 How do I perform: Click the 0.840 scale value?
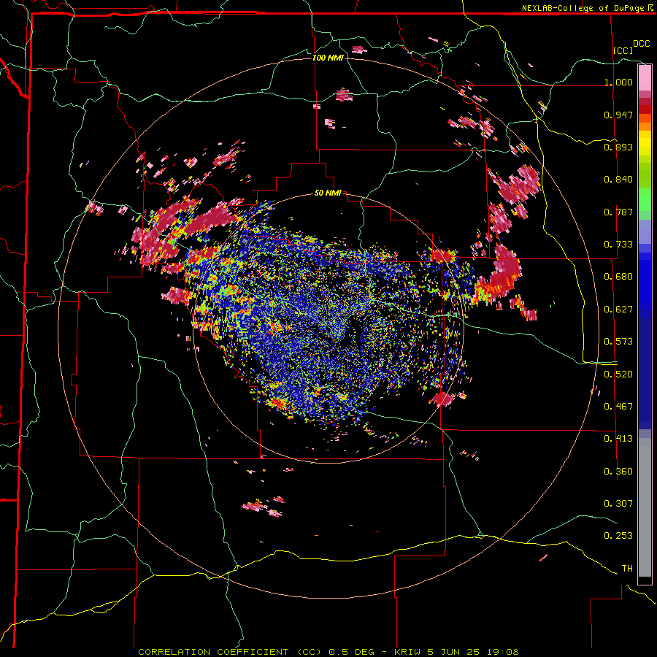pyautogui.click(x=618, y=180)
